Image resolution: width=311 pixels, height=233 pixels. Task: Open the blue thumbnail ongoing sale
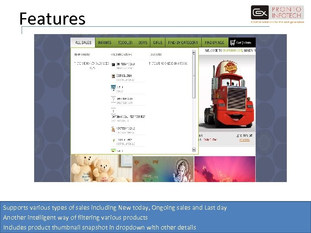(x=113, y=88)
